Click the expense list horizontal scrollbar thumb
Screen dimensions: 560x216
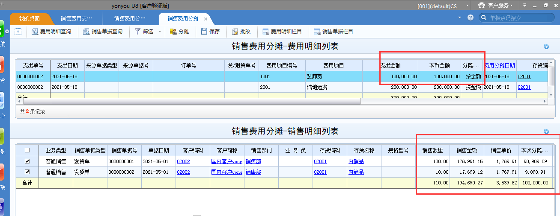pyautogui.click(x=192, y=102)
